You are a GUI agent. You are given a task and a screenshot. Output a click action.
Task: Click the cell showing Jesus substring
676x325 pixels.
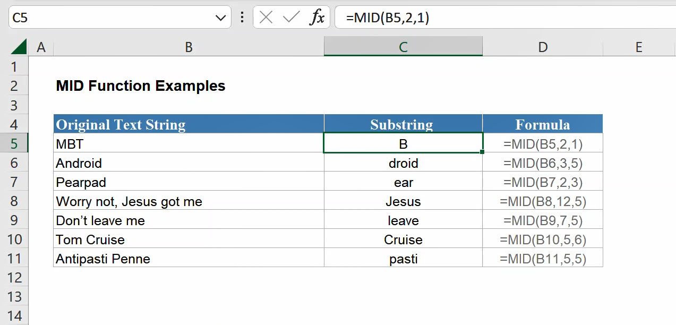(x=403, y=201)
